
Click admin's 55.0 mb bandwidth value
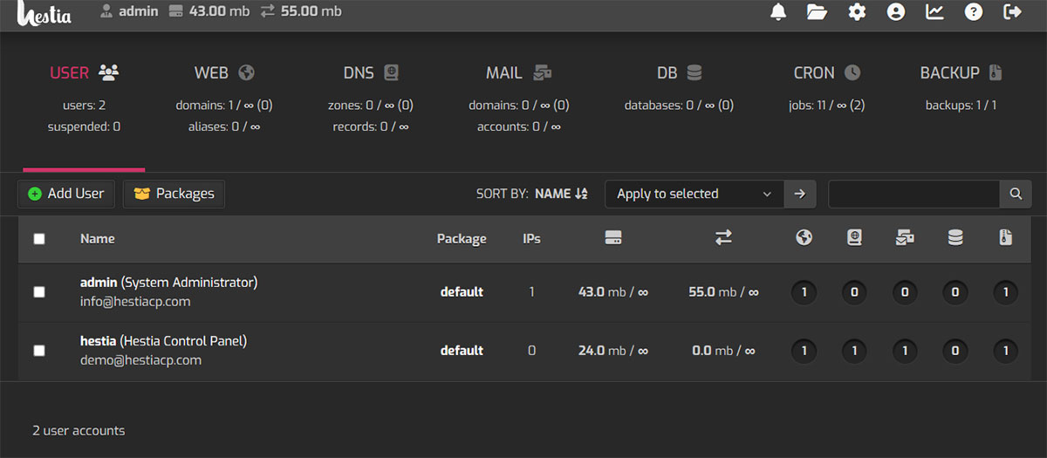coord(723,292)
